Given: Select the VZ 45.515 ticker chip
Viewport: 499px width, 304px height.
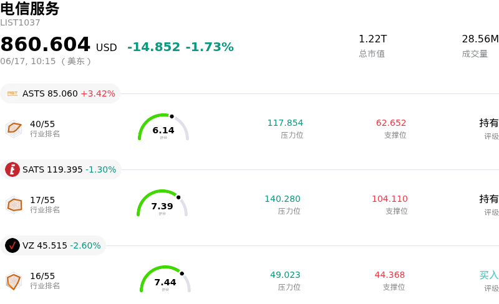Looking at the screenshot, I should click(x=53, y=245).
